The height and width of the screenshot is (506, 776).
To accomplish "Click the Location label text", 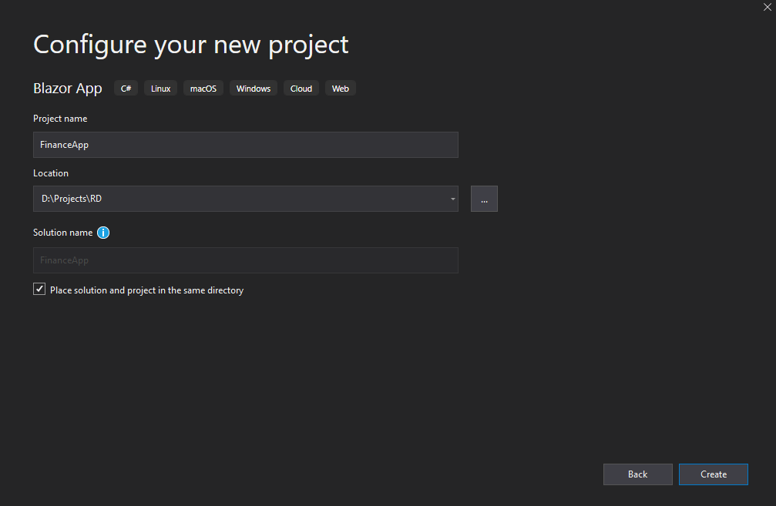I will pyautogui.click(x=51, y=173).
